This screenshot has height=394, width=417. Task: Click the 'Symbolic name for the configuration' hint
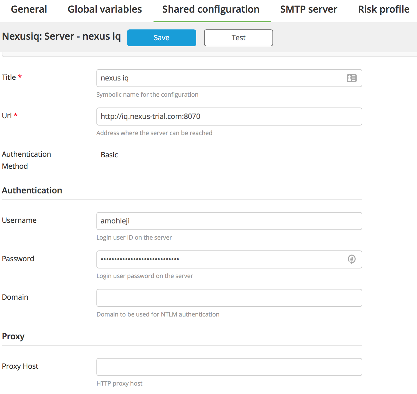tap(147, 95)
